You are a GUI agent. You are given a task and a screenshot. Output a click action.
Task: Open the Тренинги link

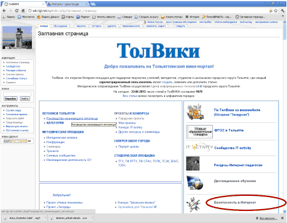tap(52, 151)
